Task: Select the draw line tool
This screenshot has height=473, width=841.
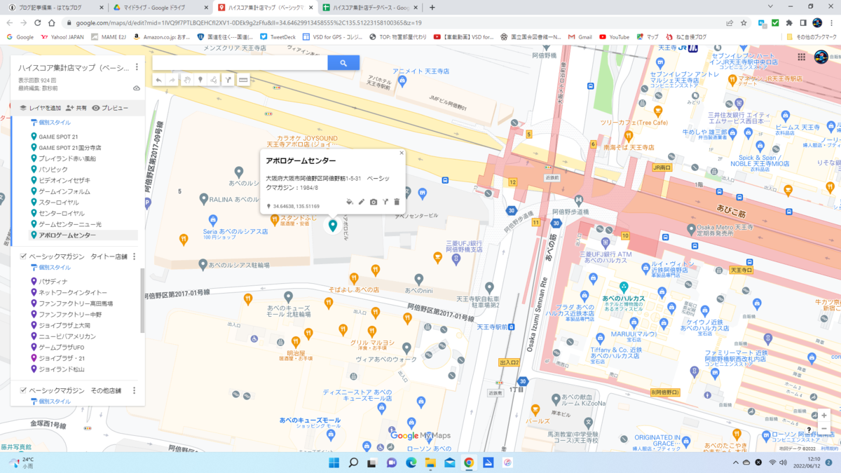Action: click(x=214, y=81)
